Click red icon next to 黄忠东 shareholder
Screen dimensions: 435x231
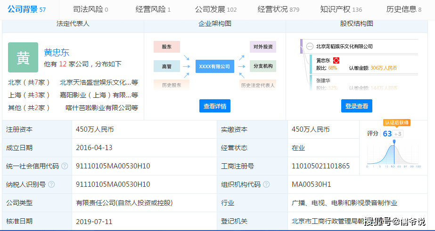337,60
